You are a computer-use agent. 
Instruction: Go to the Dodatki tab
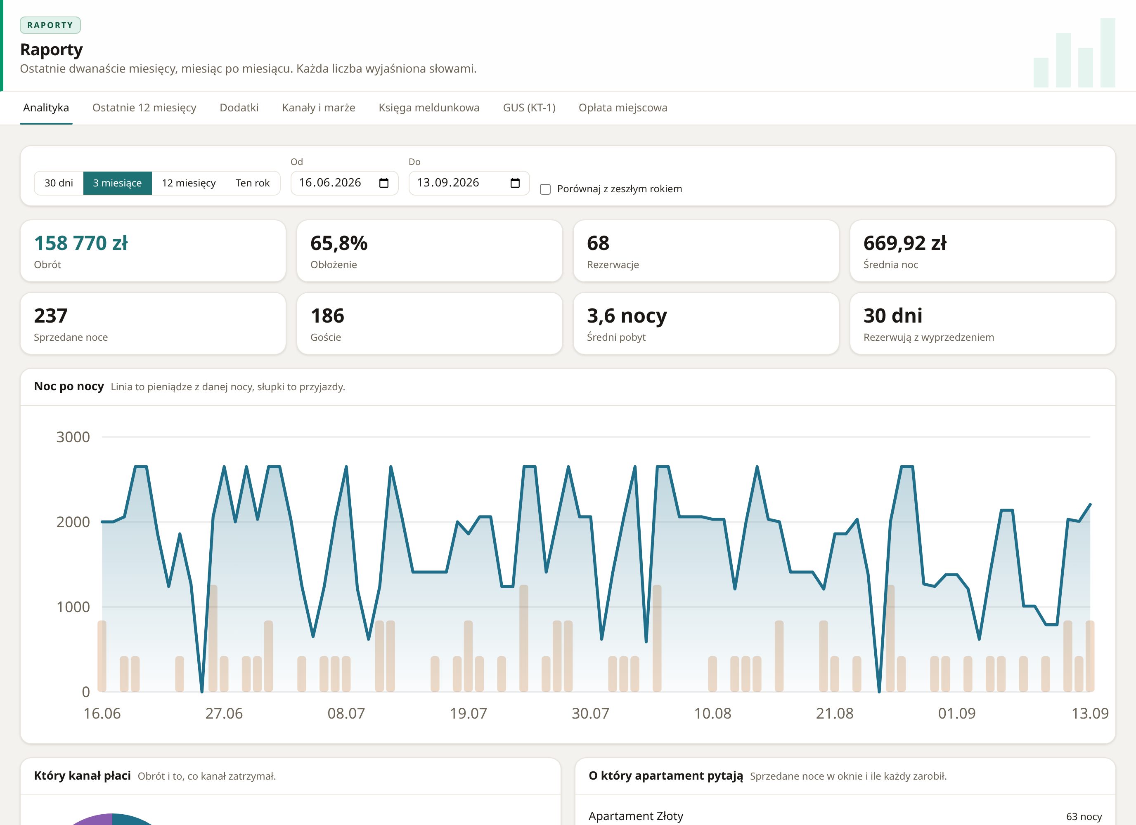pos(239,108)
